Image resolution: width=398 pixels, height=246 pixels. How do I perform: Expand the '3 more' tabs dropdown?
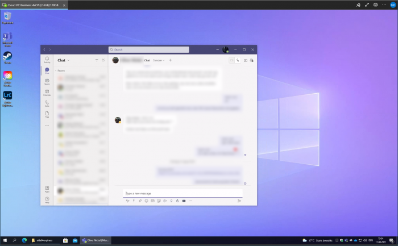click(x=159, y=60)
